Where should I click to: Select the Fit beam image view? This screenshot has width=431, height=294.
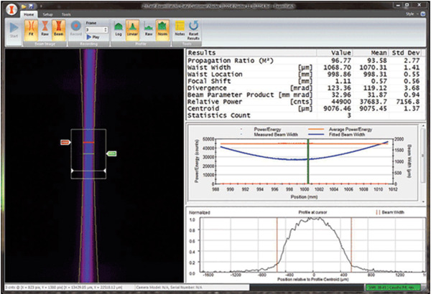click(32, 31)
